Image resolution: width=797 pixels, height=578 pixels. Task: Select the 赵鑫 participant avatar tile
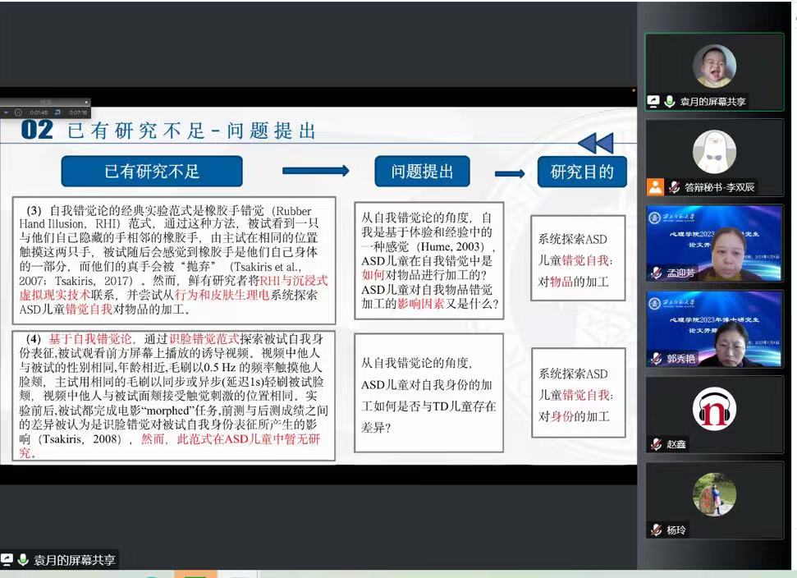pyautogui.click(x=714, y=408)
